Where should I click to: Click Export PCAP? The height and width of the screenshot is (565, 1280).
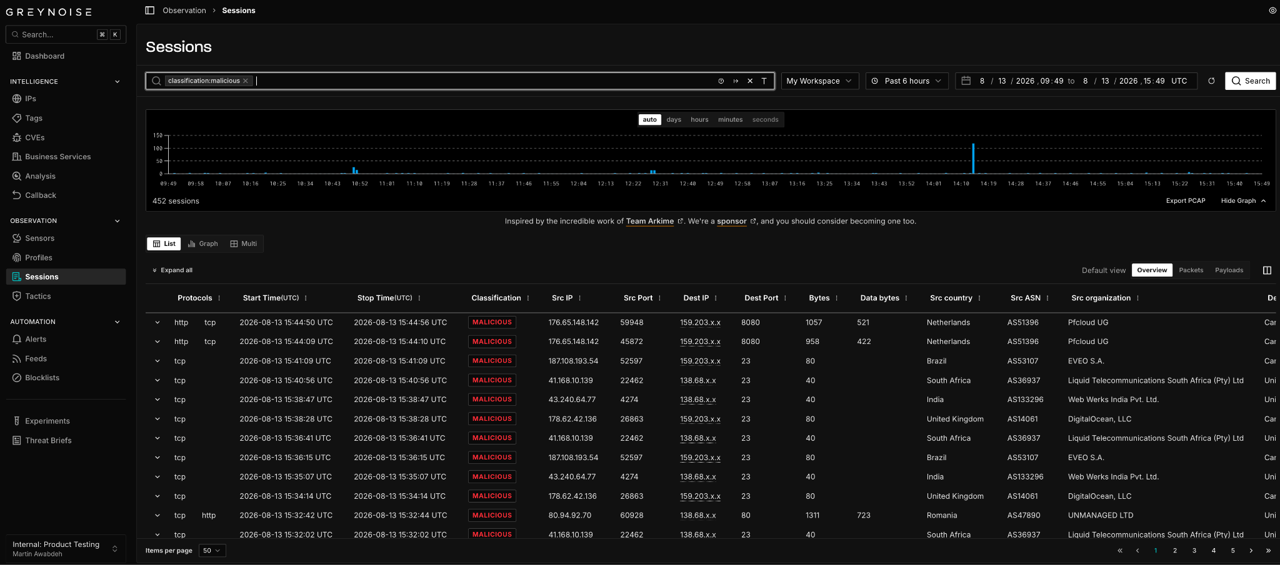pyautogui.click(x=1186, y=201)
